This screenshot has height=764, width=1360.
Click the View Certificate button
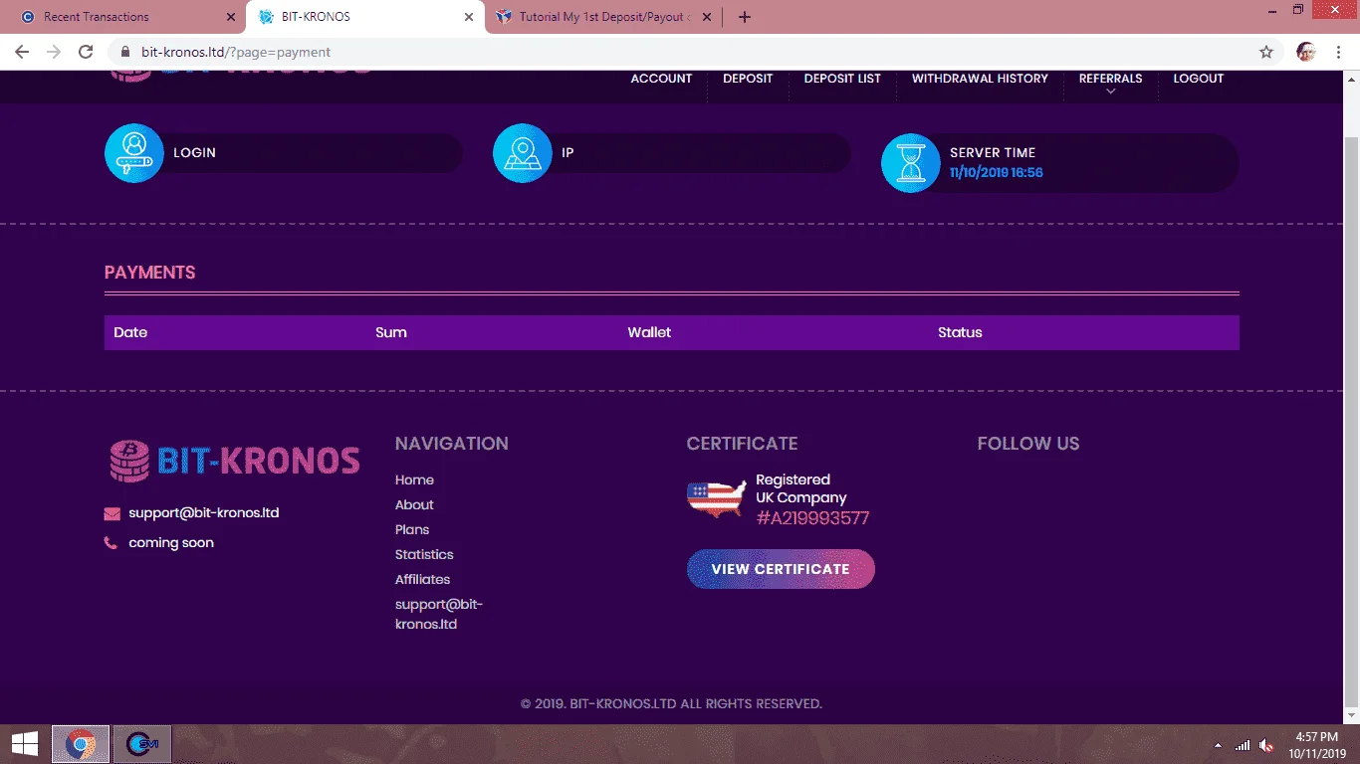(x=781, y=569)
